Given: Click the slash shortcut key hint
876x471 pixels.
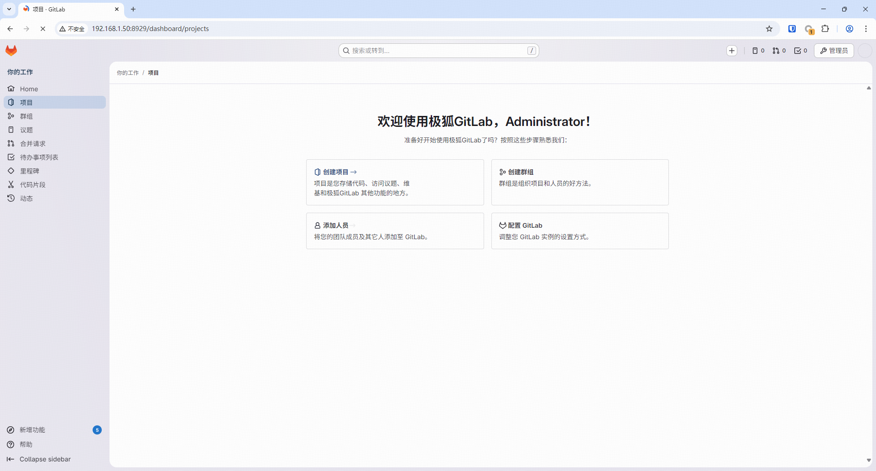Looking at the screenshot, I should [532, 51].
